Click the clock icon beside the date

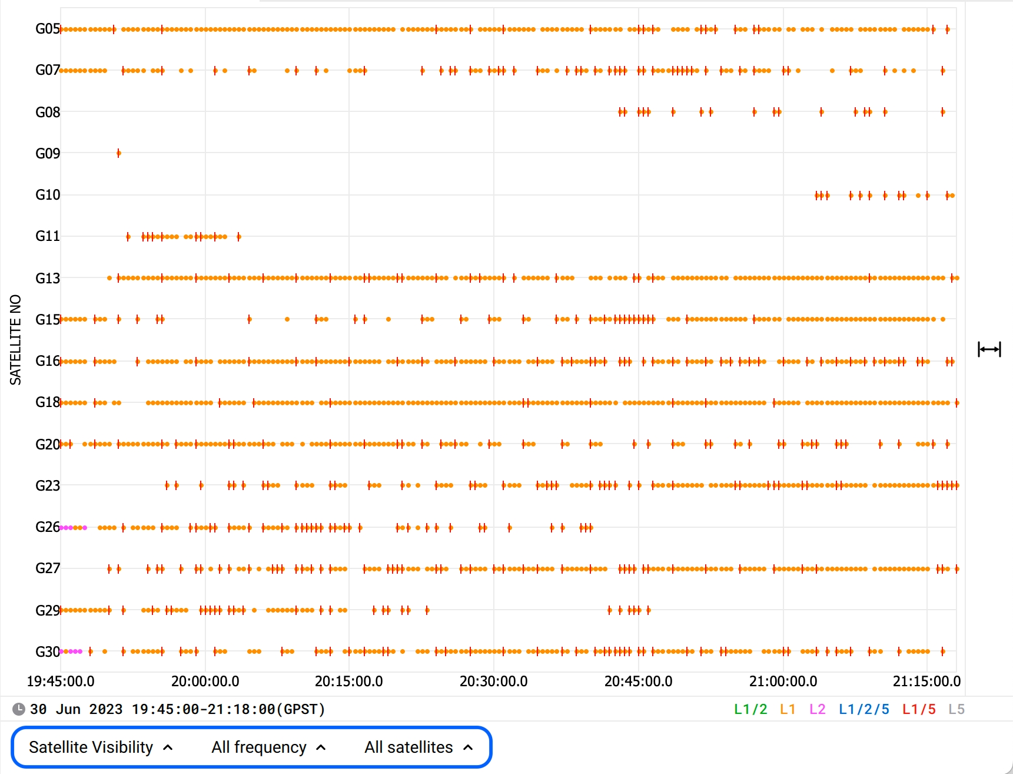point(19,709)
